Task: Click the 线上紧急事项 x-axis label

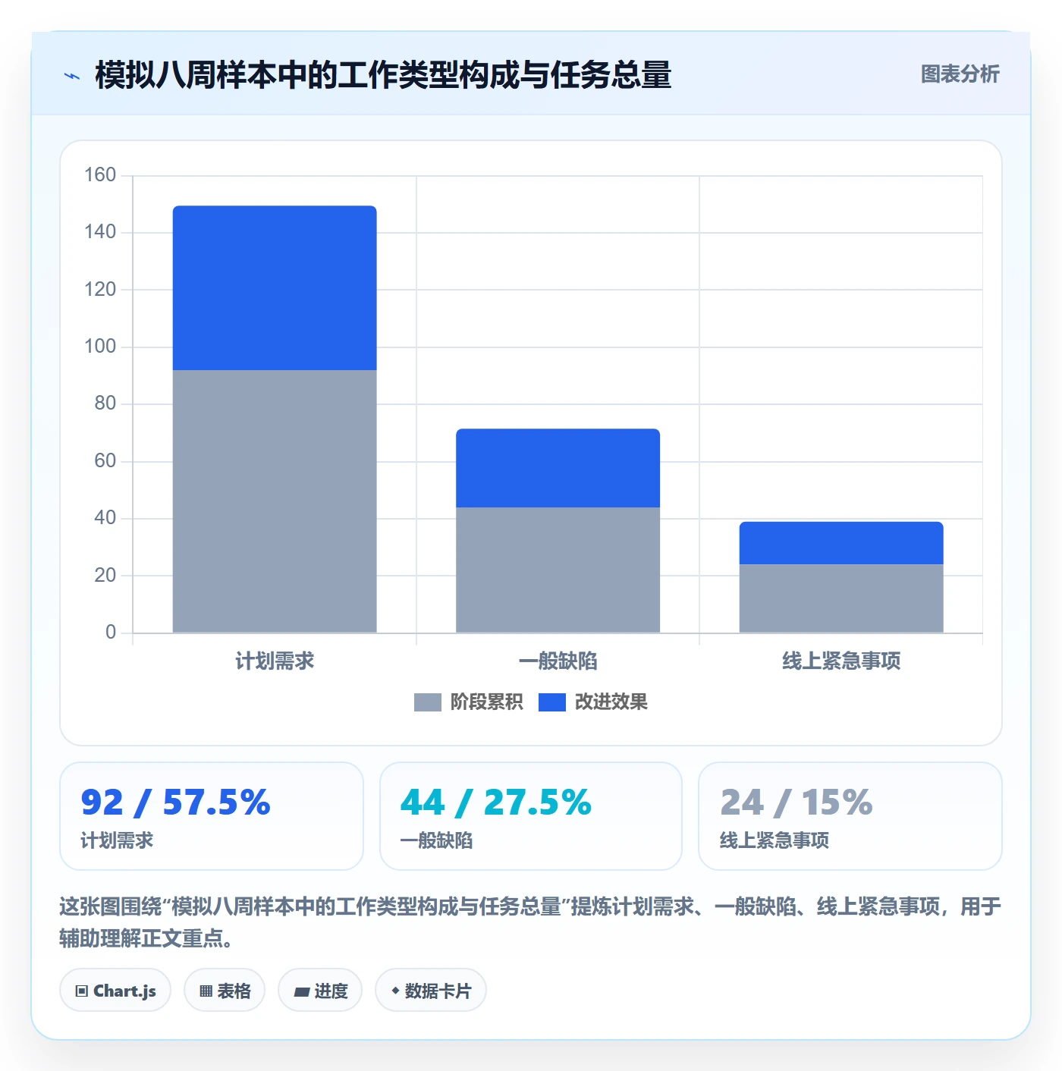Action: [841, 661]
